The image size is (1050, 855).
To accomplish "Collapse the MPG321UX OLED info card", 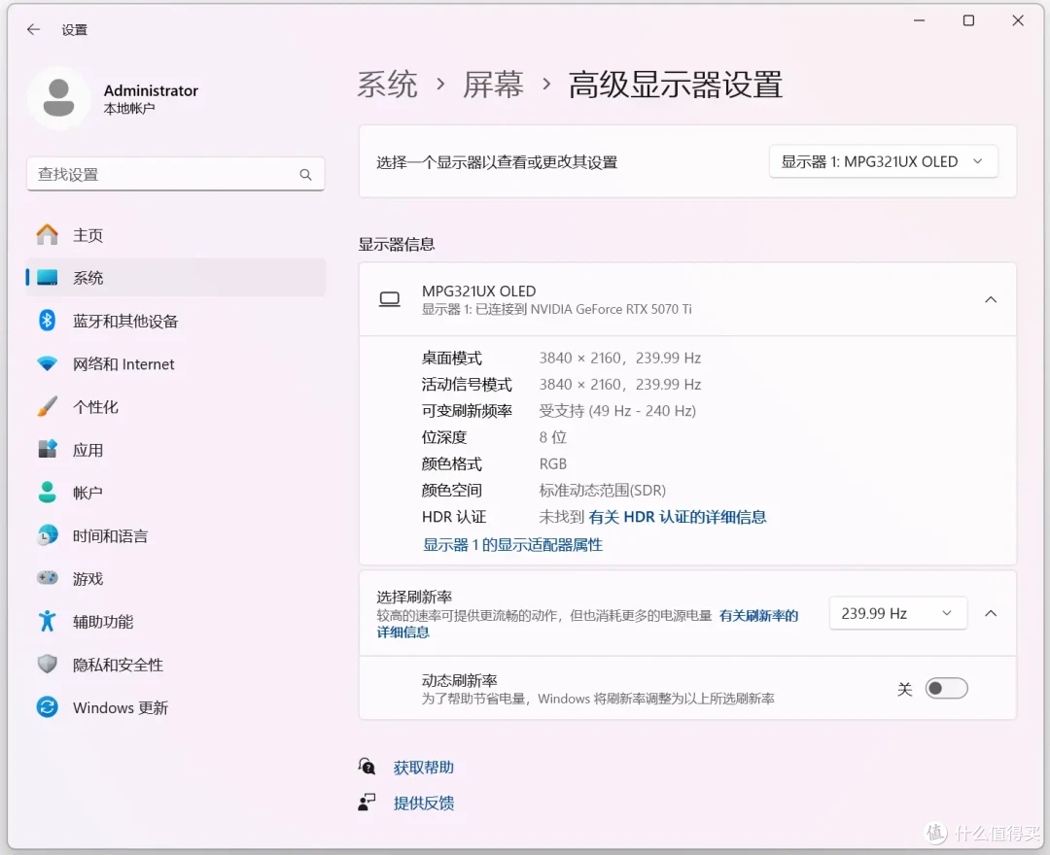I will point(991,299).
